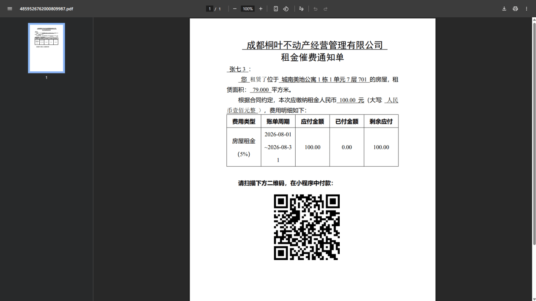Click the 账单周期 column header
Screen dimensions: 536x301
pyautogui.click(x=278, y=122)
